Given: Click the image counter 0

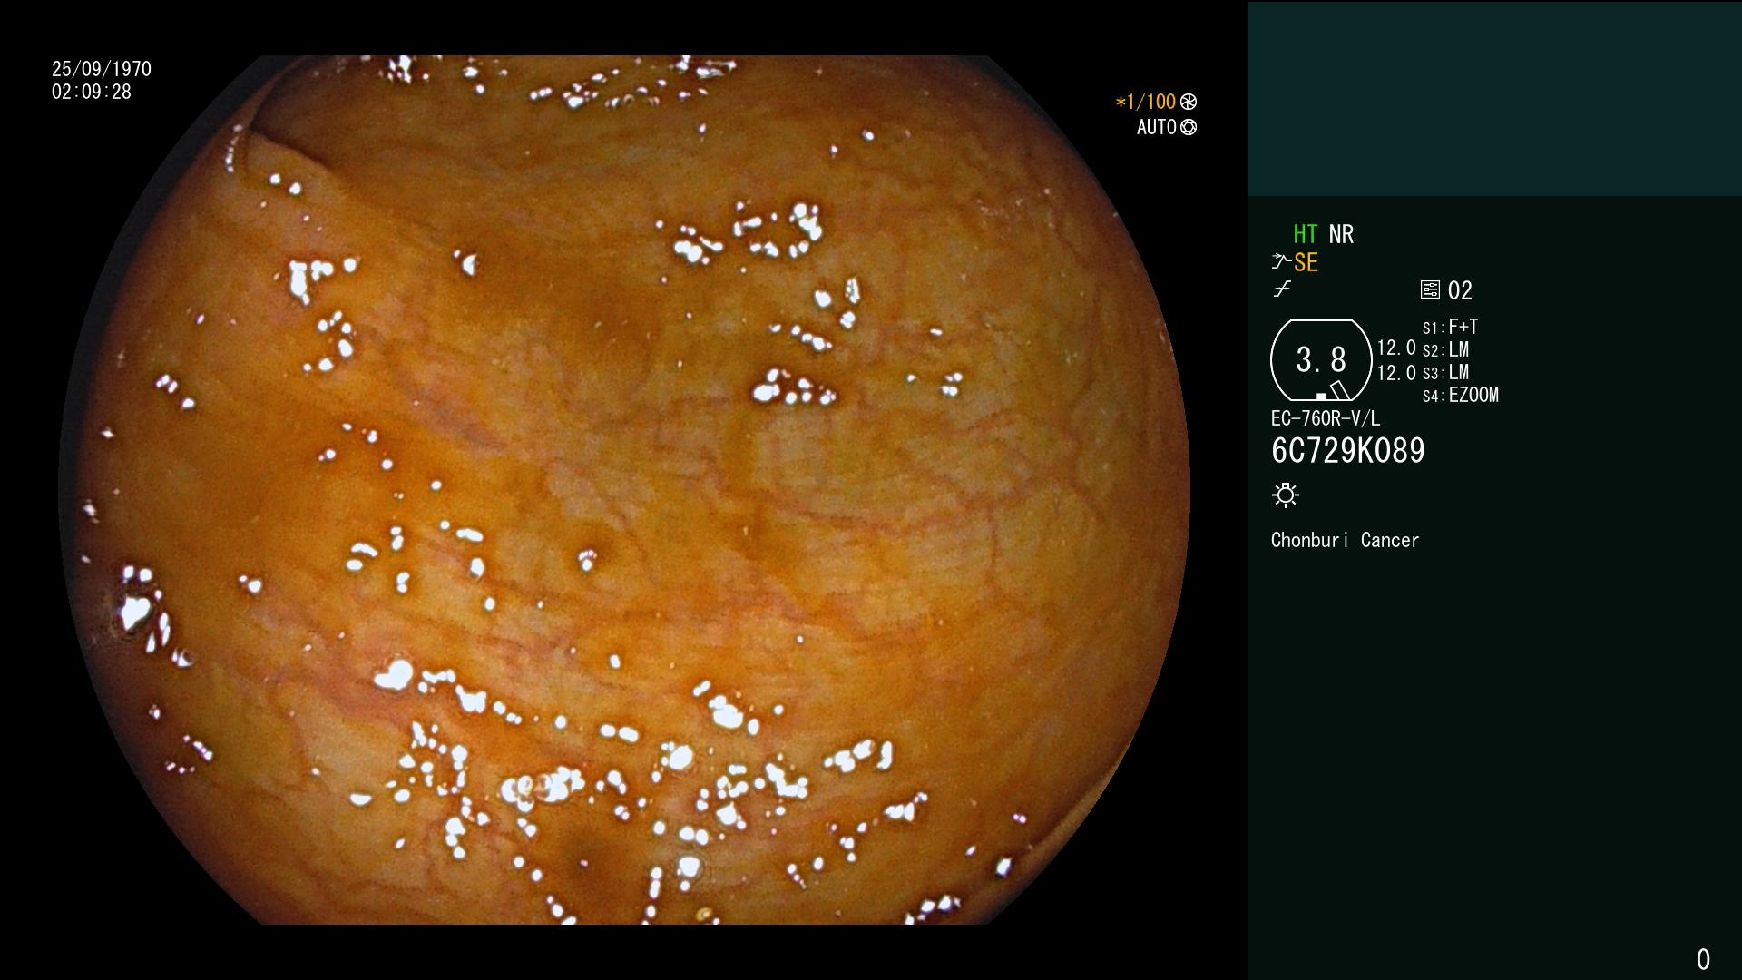Looking at the screenshot, I should click(1703, 959).
